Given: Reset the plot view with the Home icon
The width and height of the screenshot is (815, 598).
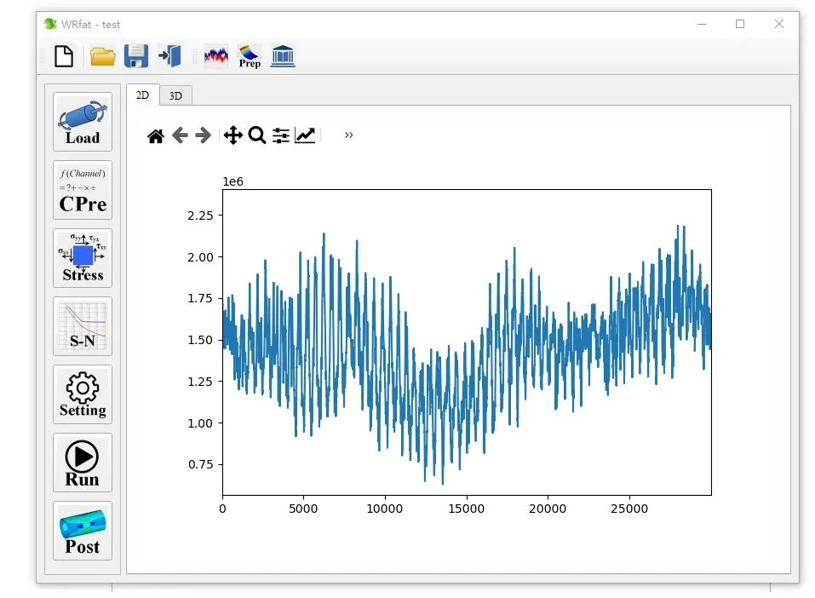Looking at the screenshot, I should (x=155, y=135).
